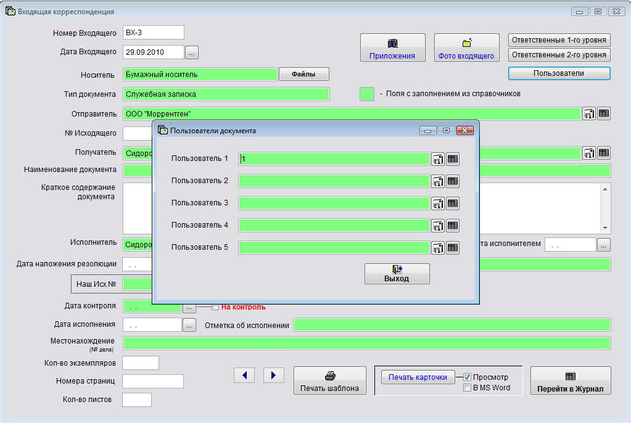Open Фото входящего button
Viewport: 631px width, 423px height.
466,48
